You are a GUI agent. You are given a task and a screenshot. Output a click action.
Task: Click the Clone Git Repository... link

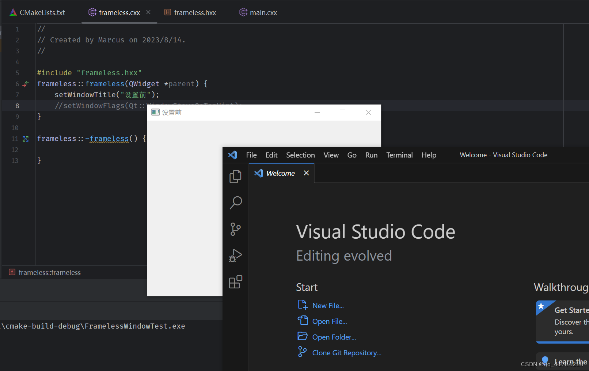click(347, 353)
